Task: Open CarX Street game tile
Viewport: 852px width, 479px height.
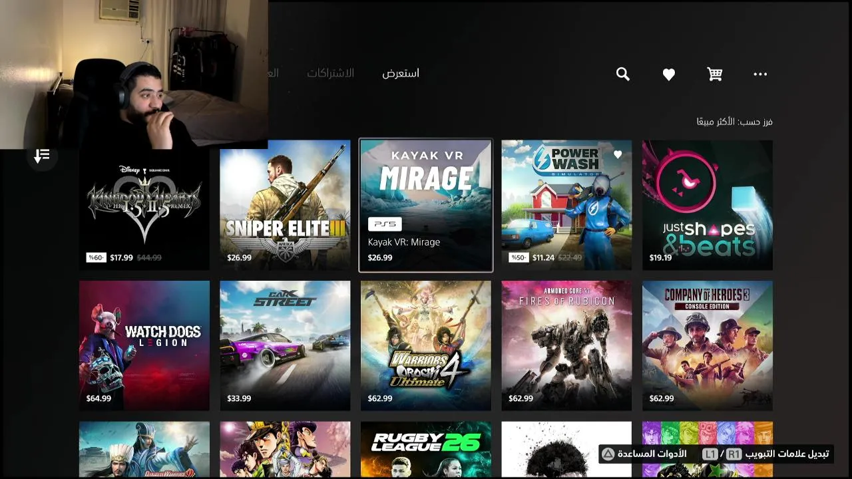Action: pos(285,345)
